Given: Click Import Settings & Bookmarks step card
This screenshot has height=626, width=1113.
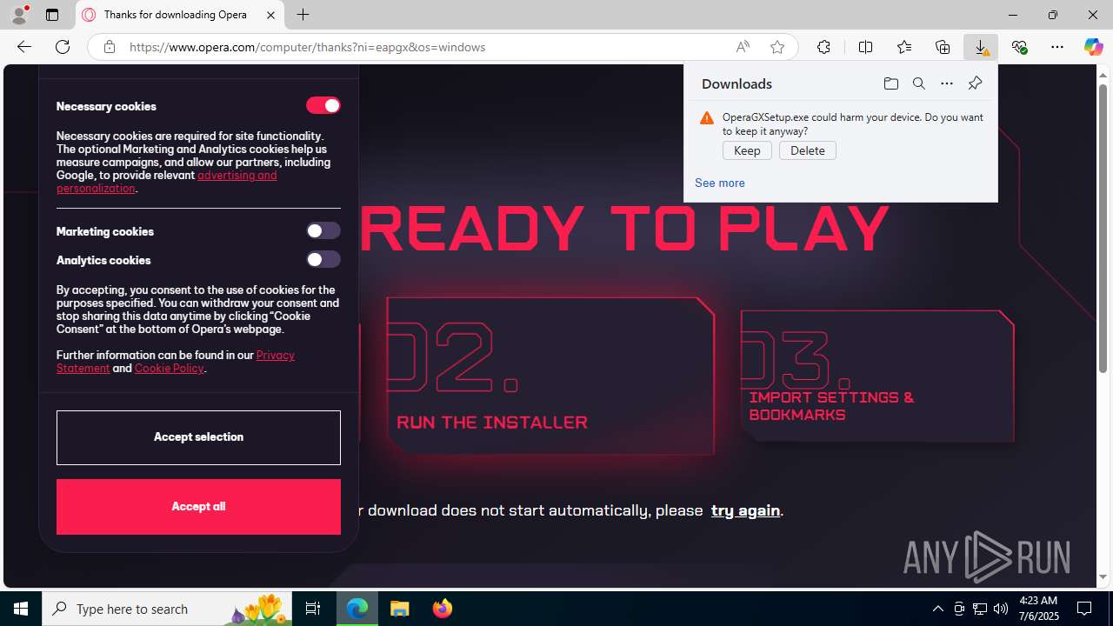Looking at the screenshot, I should coord(877,376).
